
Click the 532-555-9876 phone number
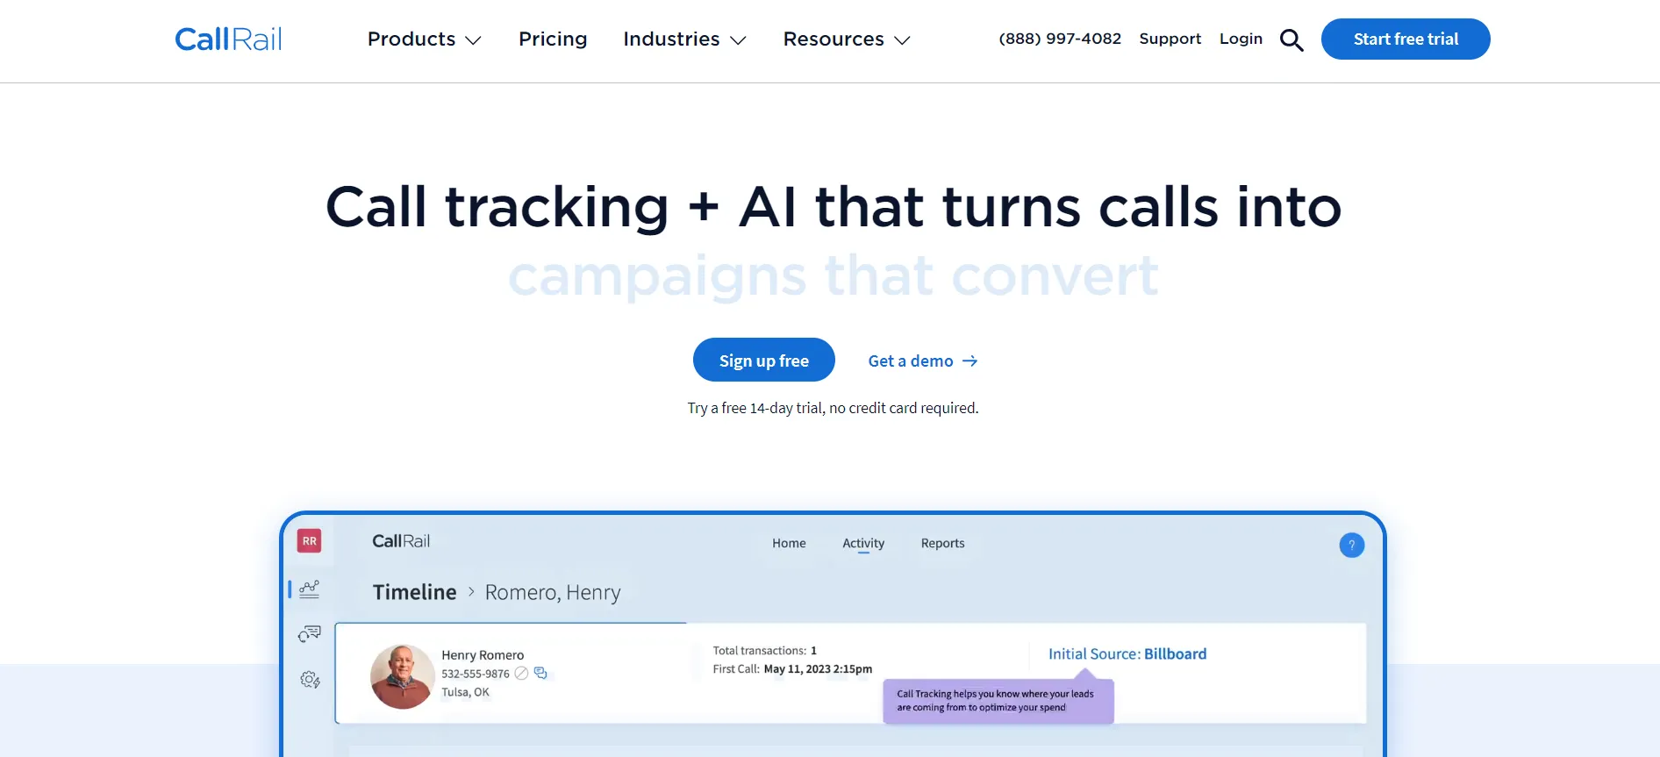coord(476,674)
